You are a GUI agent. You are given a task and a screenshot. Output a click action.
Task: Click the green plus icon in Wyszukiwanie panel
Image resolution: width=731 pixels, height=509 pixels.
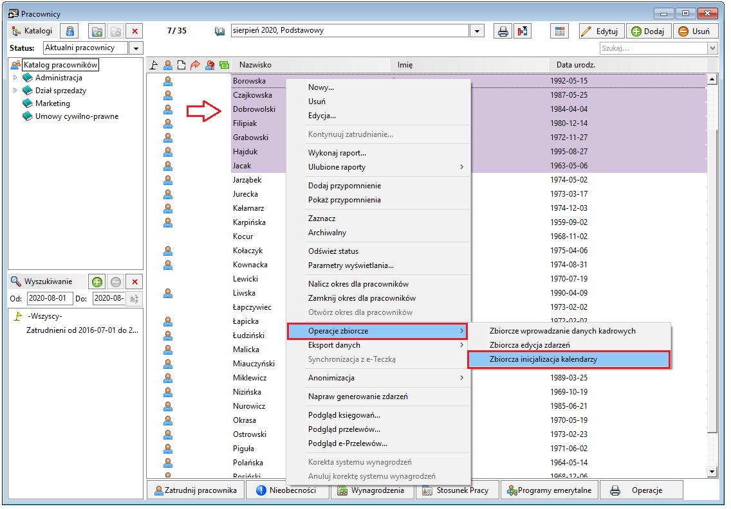pos(97,281)
